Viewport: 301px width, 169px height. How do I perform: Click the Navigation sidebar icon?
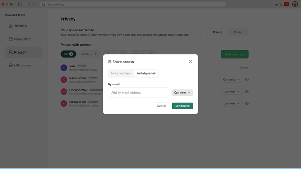point(10,39)
